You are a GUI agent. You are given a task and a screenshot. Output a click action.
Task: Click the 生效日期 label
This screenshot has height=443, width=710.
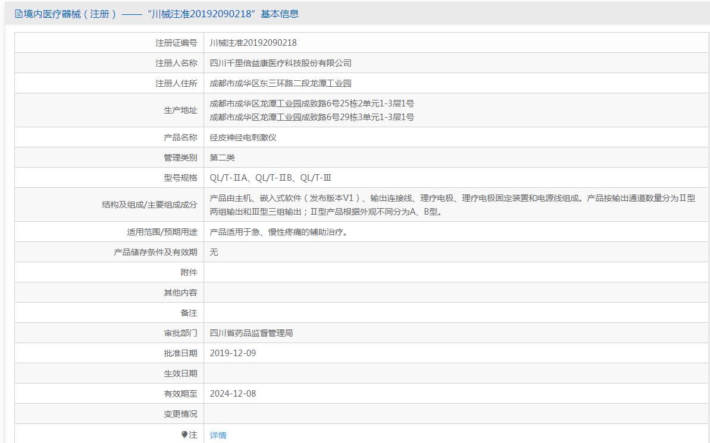click(x=180, y=374)
